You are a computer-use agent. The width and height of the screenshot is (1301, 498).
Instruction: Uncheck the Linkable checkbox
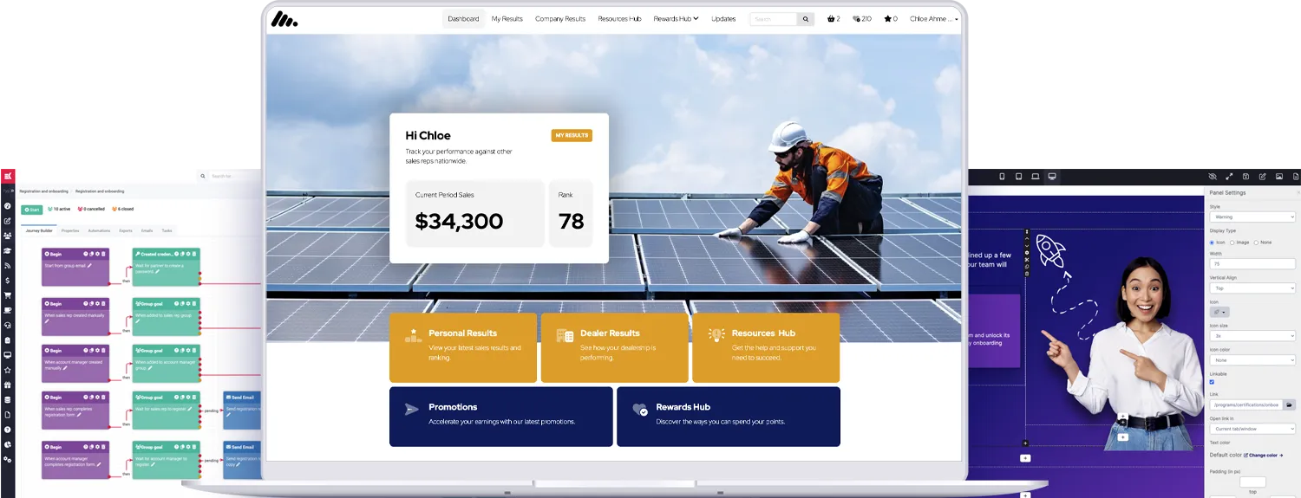(x=1213, y=382)
